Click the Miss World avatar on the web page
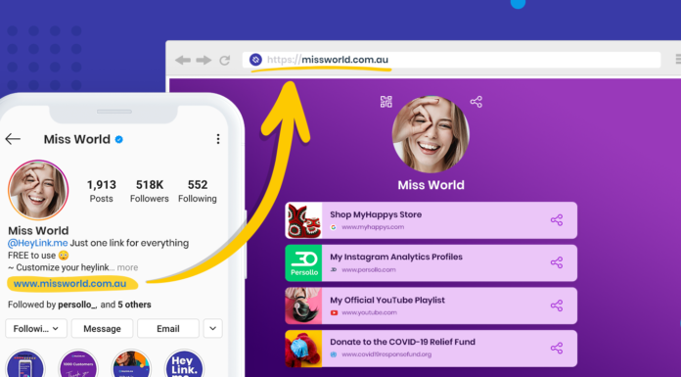681x377 pixels. point(431,134)
